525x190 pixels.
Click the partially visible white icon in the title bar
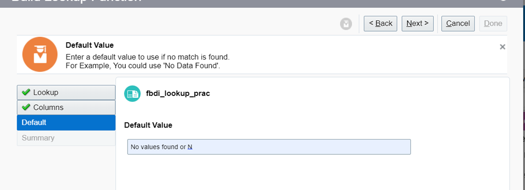[x=503, y=1]
